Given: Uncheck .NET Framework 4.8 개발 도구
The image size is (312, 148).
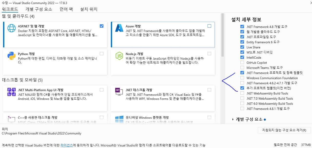Looking at the screenshot, I should [x=242, y=27].
